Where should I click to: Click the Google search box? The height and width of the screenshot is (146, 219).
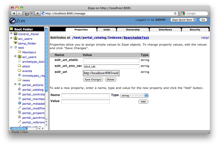pos(194,13)
